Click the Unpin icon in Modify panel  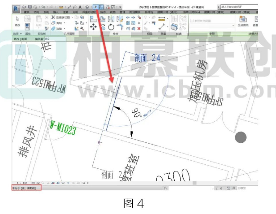click(139, 17)
